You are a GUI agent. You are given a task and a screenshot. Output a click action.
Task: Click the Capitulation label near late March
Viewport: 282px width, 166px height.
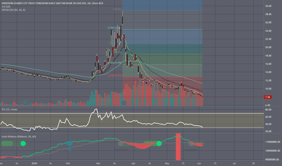pos(121,150)
